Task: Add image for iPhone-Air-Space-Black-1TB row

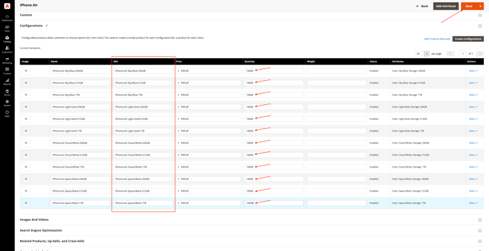Action: pyautogui.click(x=26, y=203)
